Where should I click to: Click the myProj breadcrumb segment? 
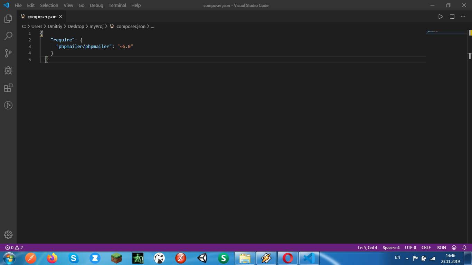96,26
